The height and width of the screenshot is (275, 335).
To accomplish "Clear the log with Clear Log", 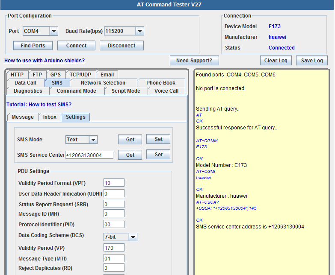I will pyautogui.click(x=276, y=61).
